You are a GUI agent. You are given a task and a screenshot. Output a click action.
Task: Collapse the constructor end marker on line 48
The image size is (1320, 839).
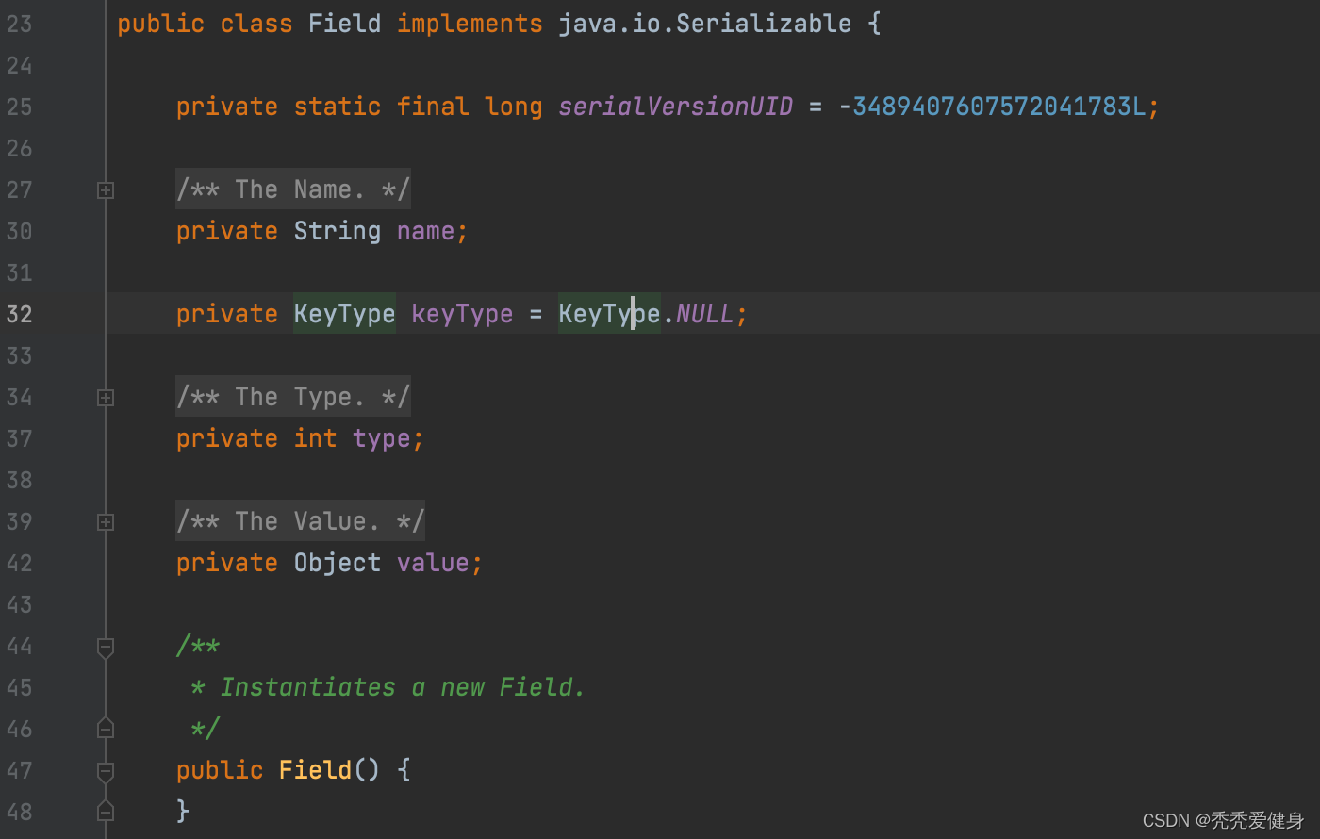coord(106,811)
